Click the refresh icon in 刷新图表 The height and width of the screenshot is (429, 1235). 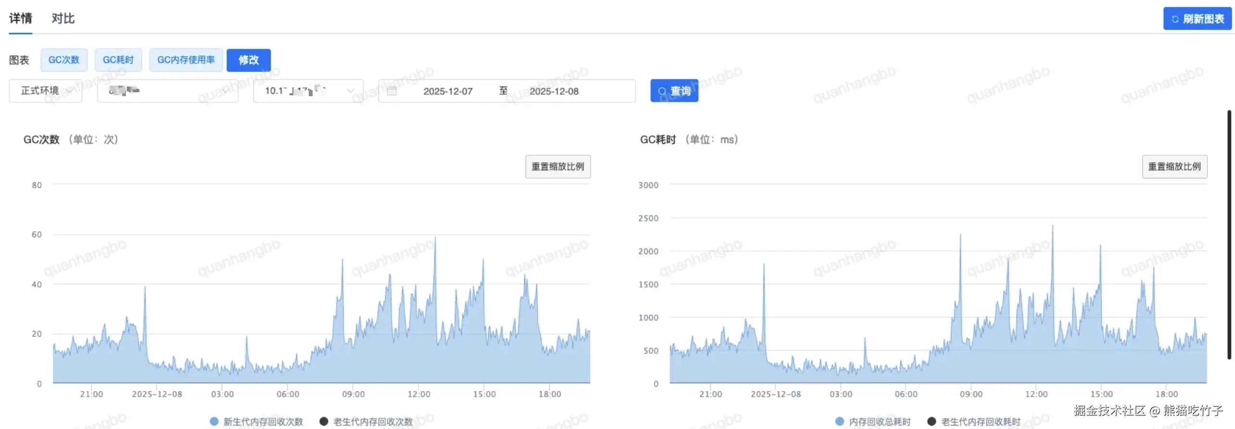[x=1175, y=19]
